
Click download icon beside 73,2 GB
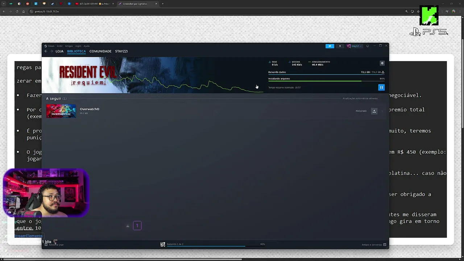(383, 72)
